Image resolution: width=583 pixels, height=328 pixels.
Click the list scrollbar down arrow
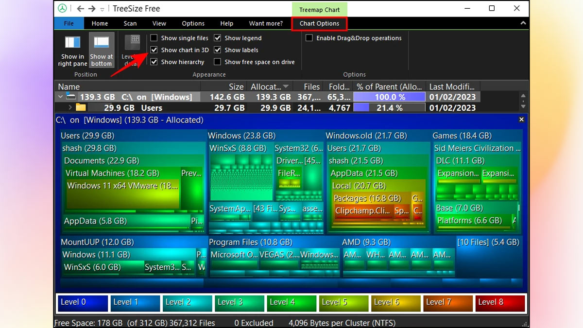point(523,106)
